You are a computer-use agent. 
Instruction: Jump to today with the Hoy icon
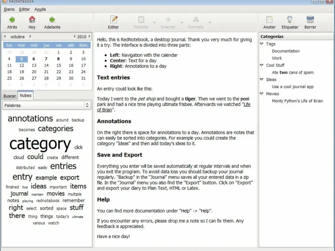(32, 19)
